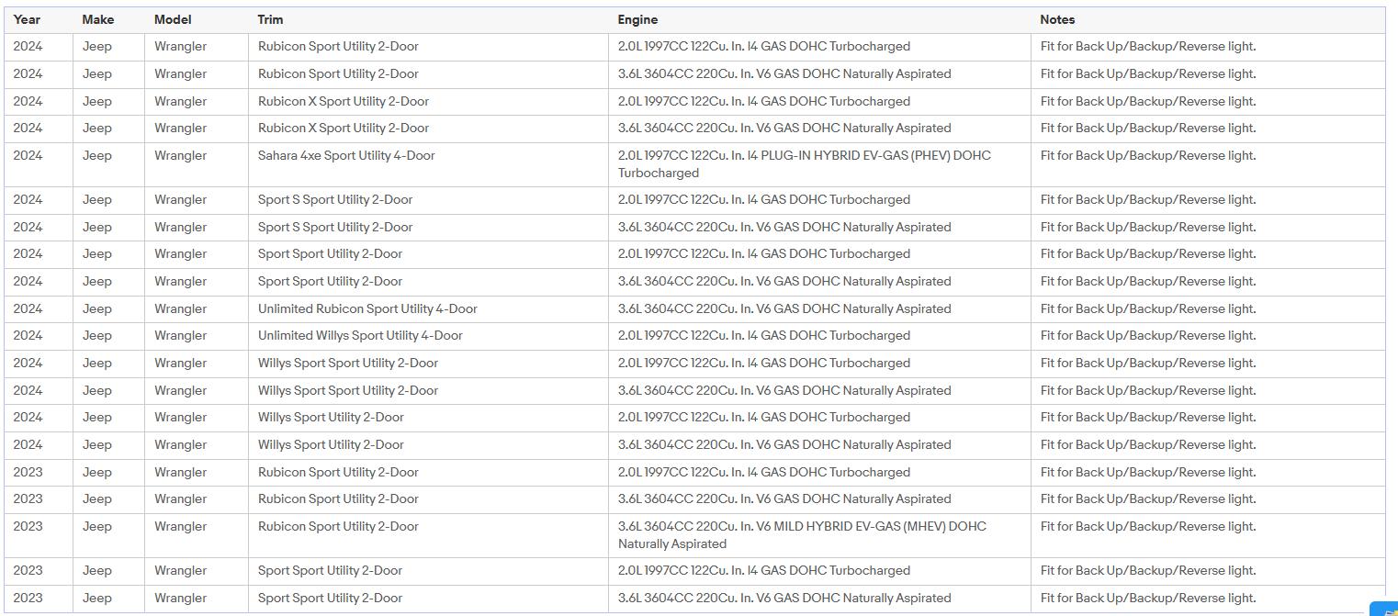Select the engine cell in Unlimited Willys row
Viewport: 1398px width, 616px height.
pos(763,336)
